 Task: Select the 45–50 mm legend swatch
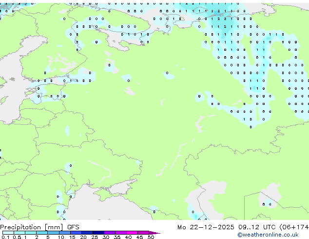tap(143, 233)
